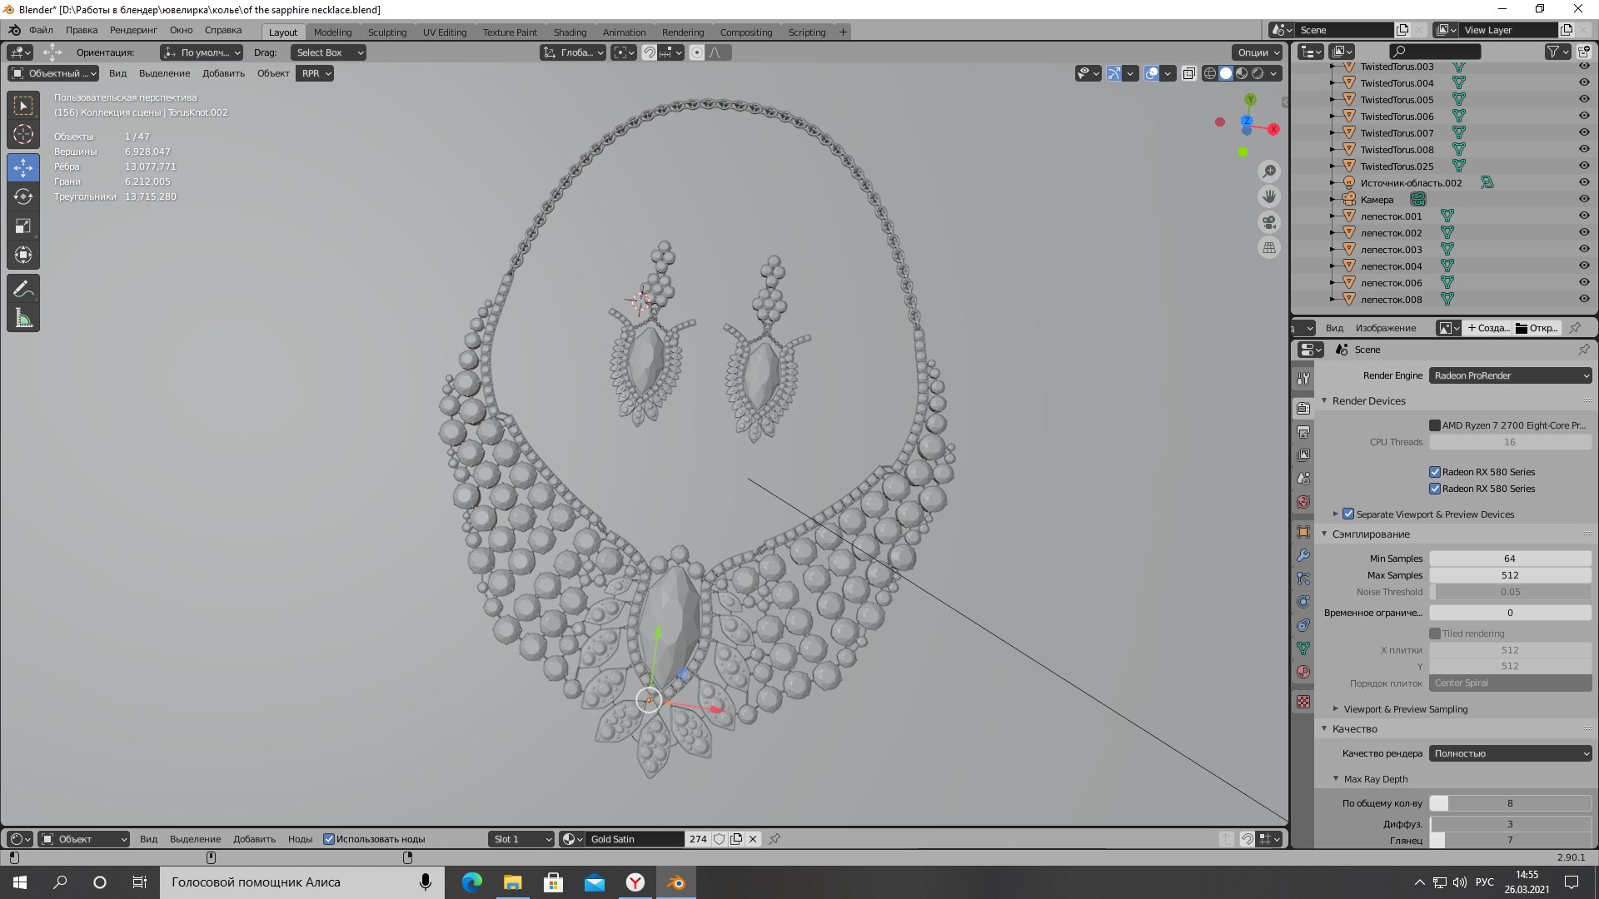Open the Рендеринг menu

pos(133,30)
